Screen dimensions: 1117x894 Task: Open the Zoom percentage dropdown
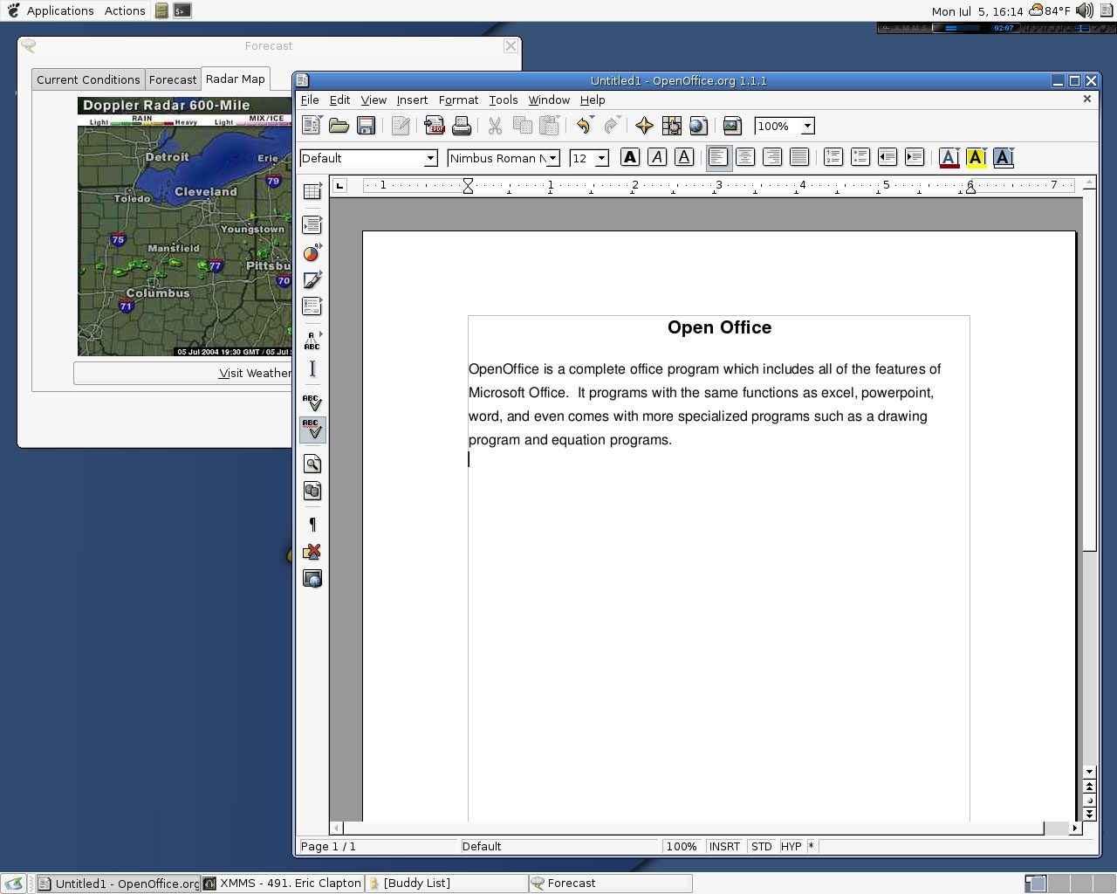tap(808, 126)
